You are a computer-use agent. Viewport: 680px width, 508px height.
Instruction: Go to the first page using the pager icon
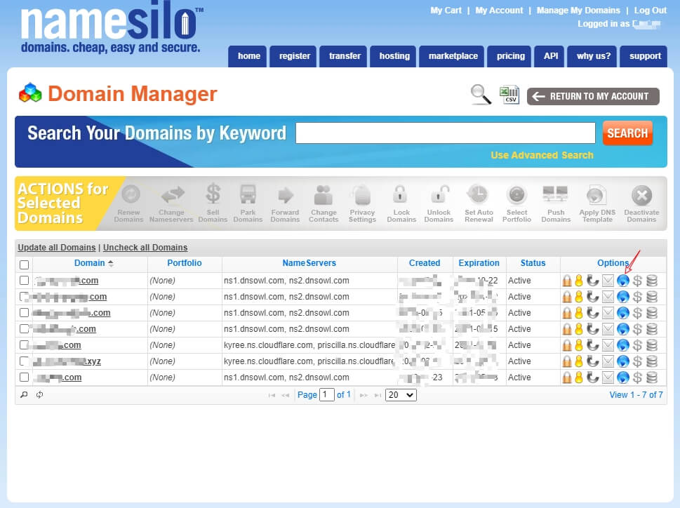pyautogui.click(x=272, y=395)
